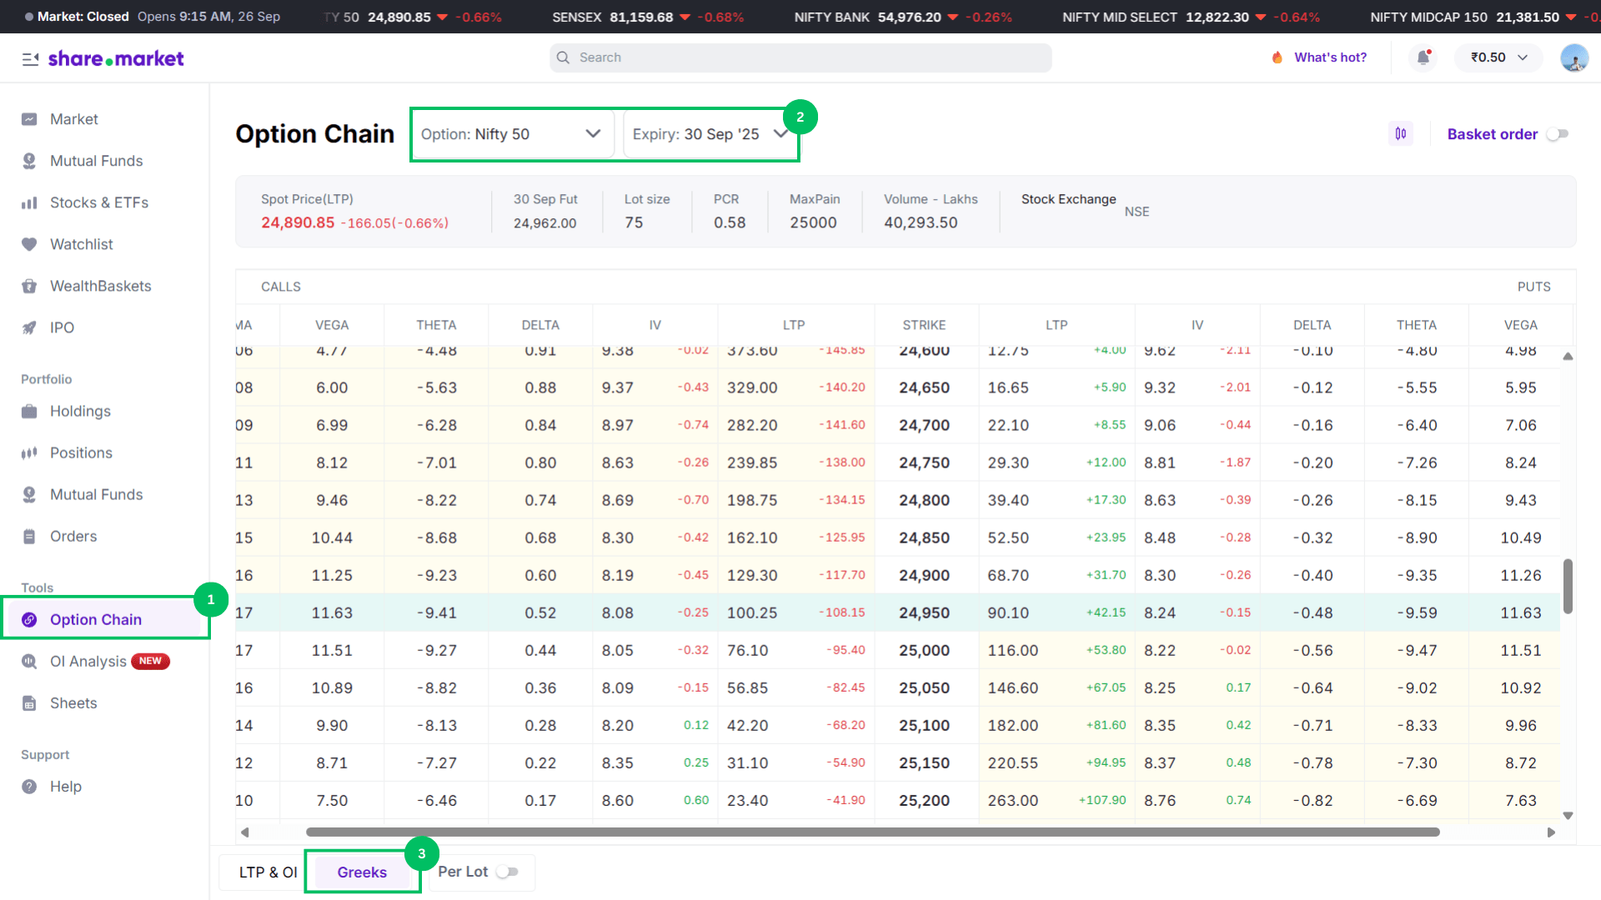Click the horizontal scrollbar under the table
This screenshot has height=900, width=1601.
click(871, 832)
